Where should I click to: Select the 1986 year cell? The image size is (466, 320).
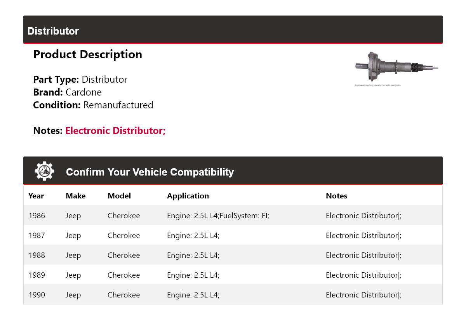(x=37, y=216)
